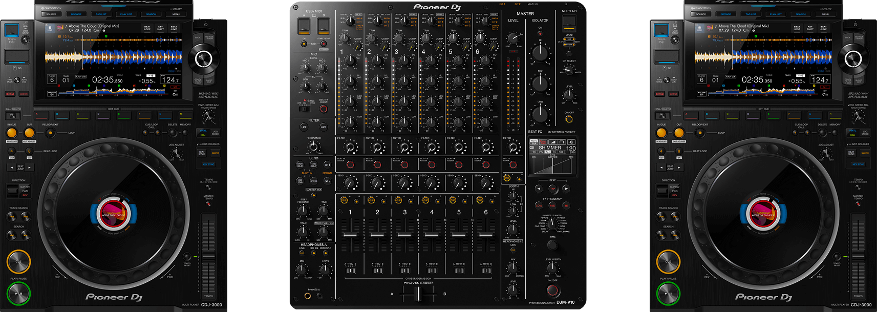Select FX FREQUENCY HI button

click(x=566, y=205)
